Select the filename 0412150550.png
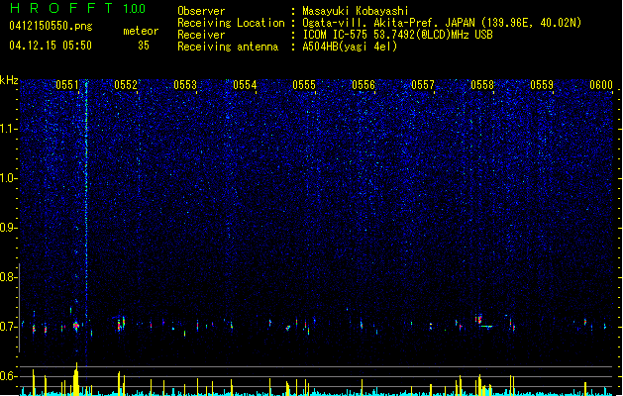The height and width of the screenshot is (396, 623). click(51, 26)
